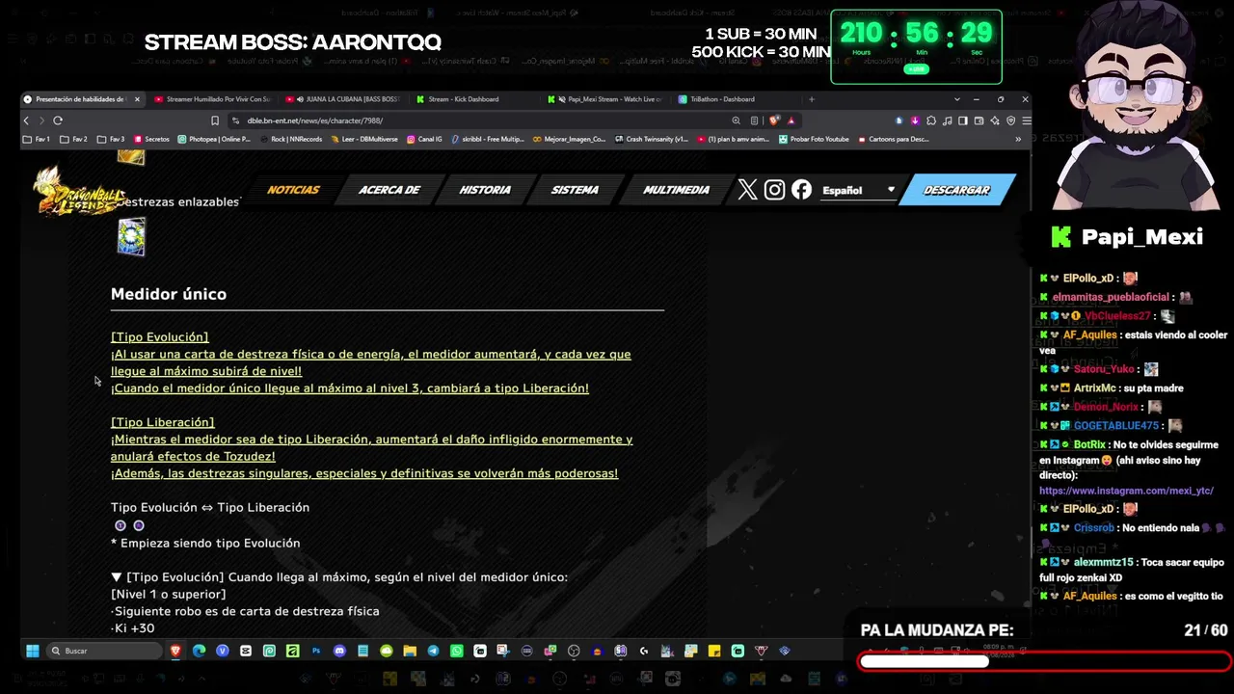Open the Canal IG bookmark
Image resolution: width=1234 pixels, height=694 pixels.
click(x=424, y=139)
